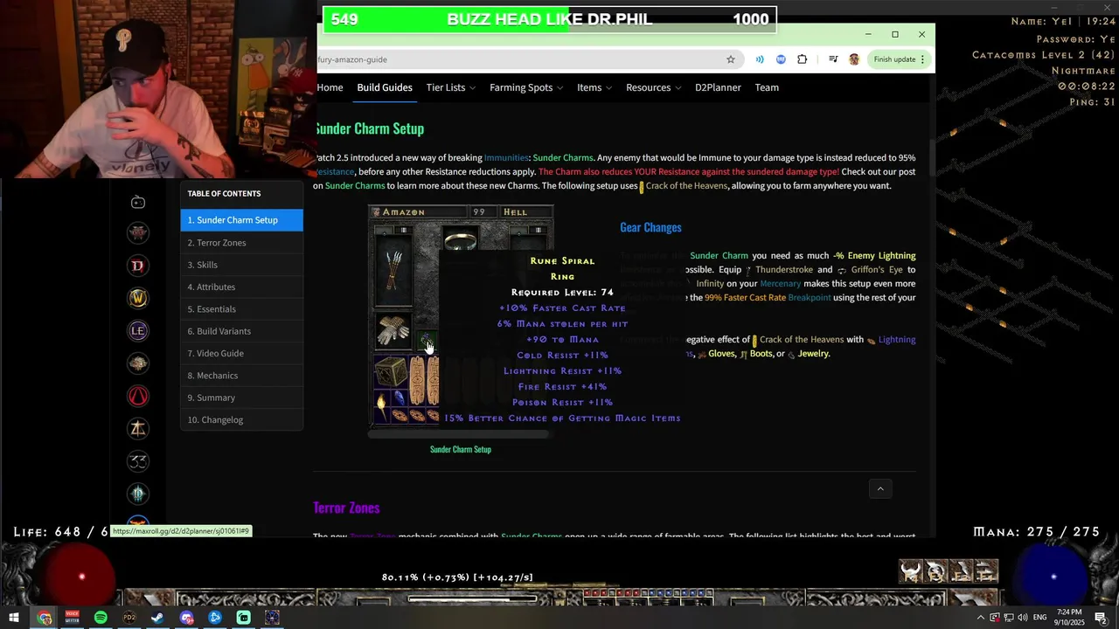Screen dimensions: 1119x629
Task: Click the Sunder Charm Setup caption link
Action: pos(461,449)
